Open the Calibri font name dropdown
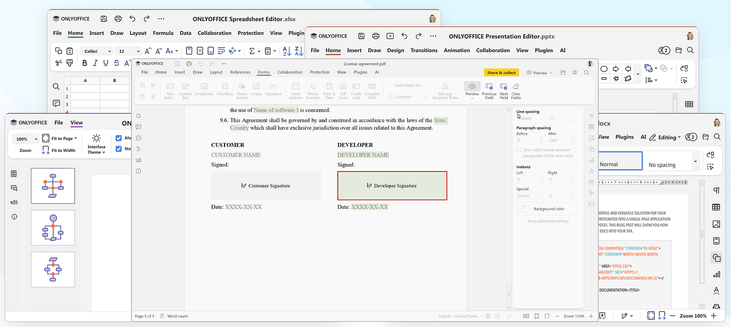 point(96,51)
